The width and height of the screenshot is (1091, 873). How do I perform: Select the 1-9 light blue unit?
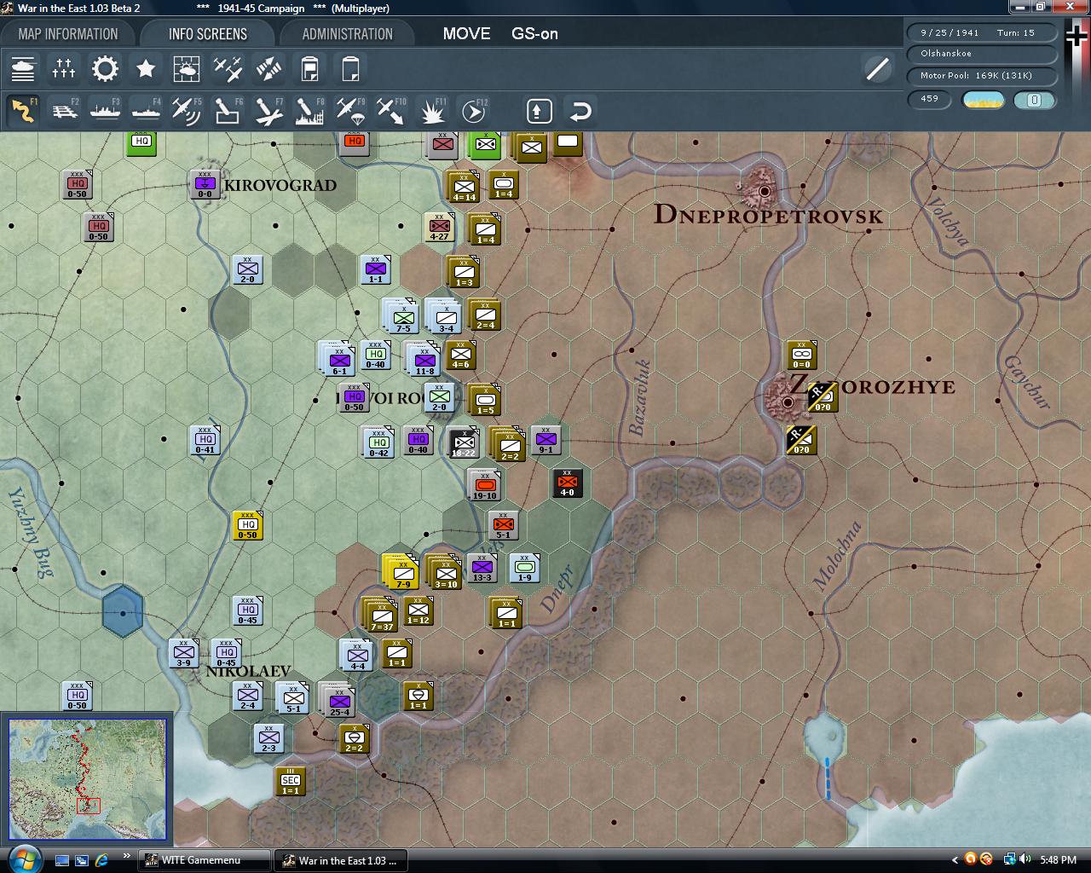click(x=525, y=569)
